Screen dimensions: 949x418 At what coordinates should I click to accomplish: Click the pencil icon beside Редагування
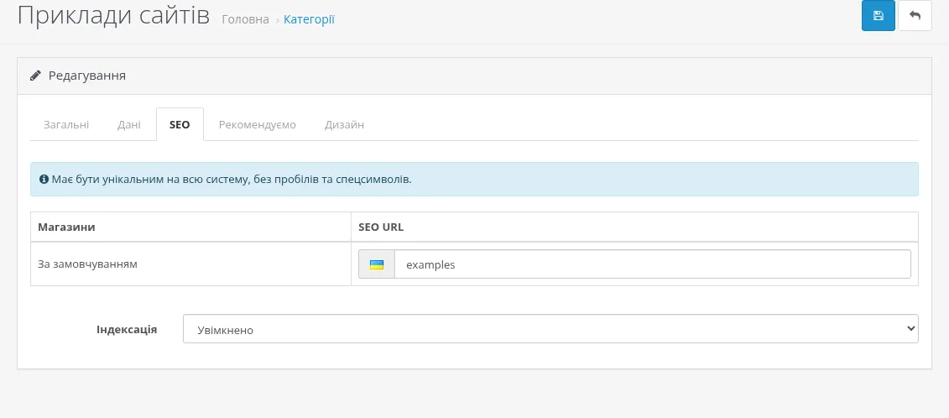[x=35, y=76]
